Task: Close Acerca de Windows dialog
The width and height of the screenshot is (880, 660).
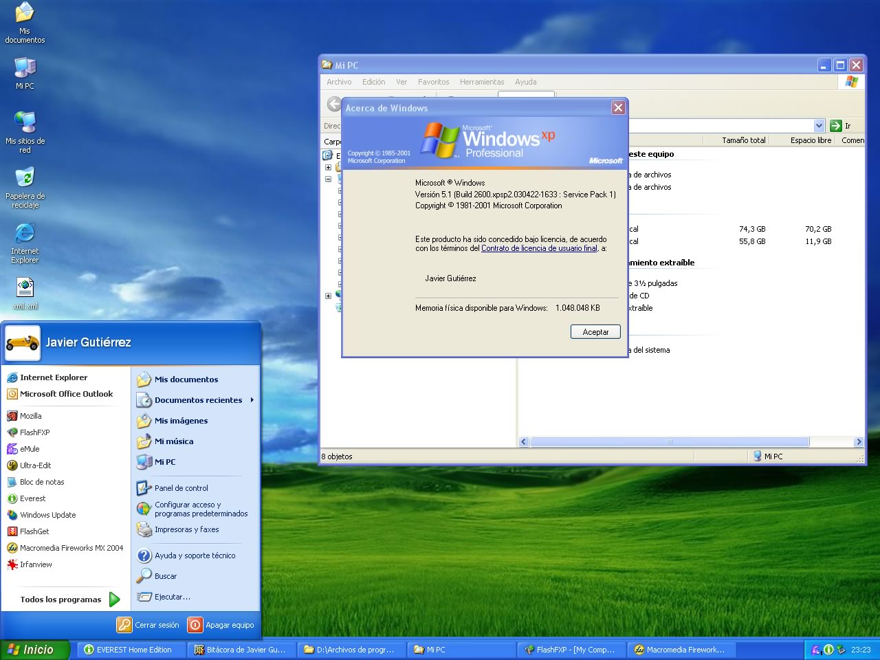Action: (618, 108)
